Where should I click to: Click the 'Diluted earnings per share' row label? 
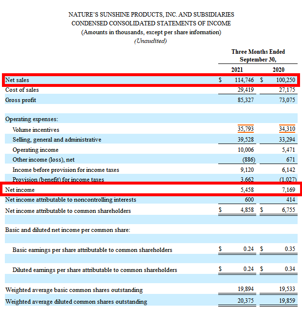94,270
